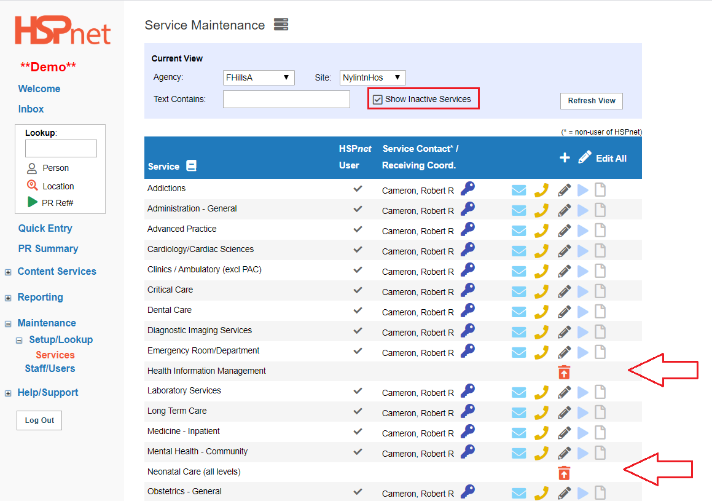Click the Reporting link
This screenshot has width=712, height=501.
(x=41, y=297)
